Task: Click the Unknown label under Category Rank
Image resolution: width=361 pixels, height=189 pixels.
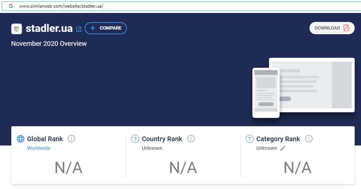Action: [x=266, y=148]
